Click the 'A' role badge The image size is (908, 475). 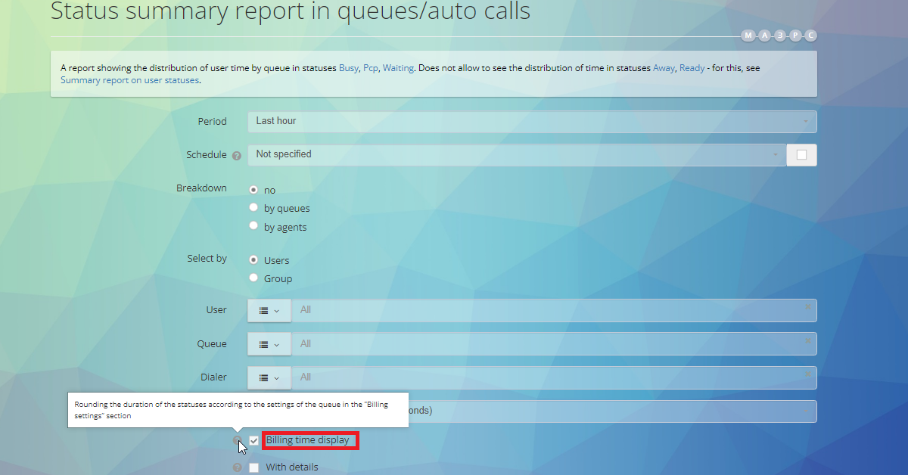[764, 36]
